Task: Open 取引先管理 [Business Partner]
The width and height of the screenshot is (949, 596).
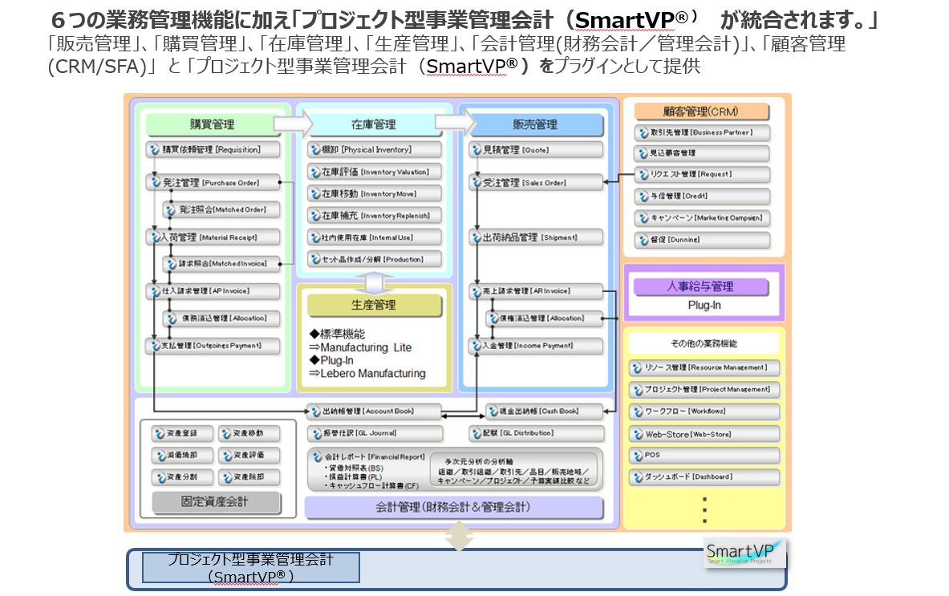Action: (x=702, y=132)
